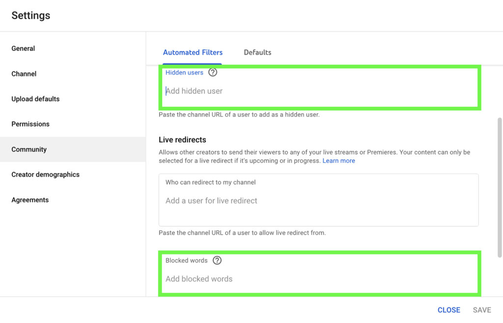
Task: Select Community settings in the sidebar
Action: [29, 149]
